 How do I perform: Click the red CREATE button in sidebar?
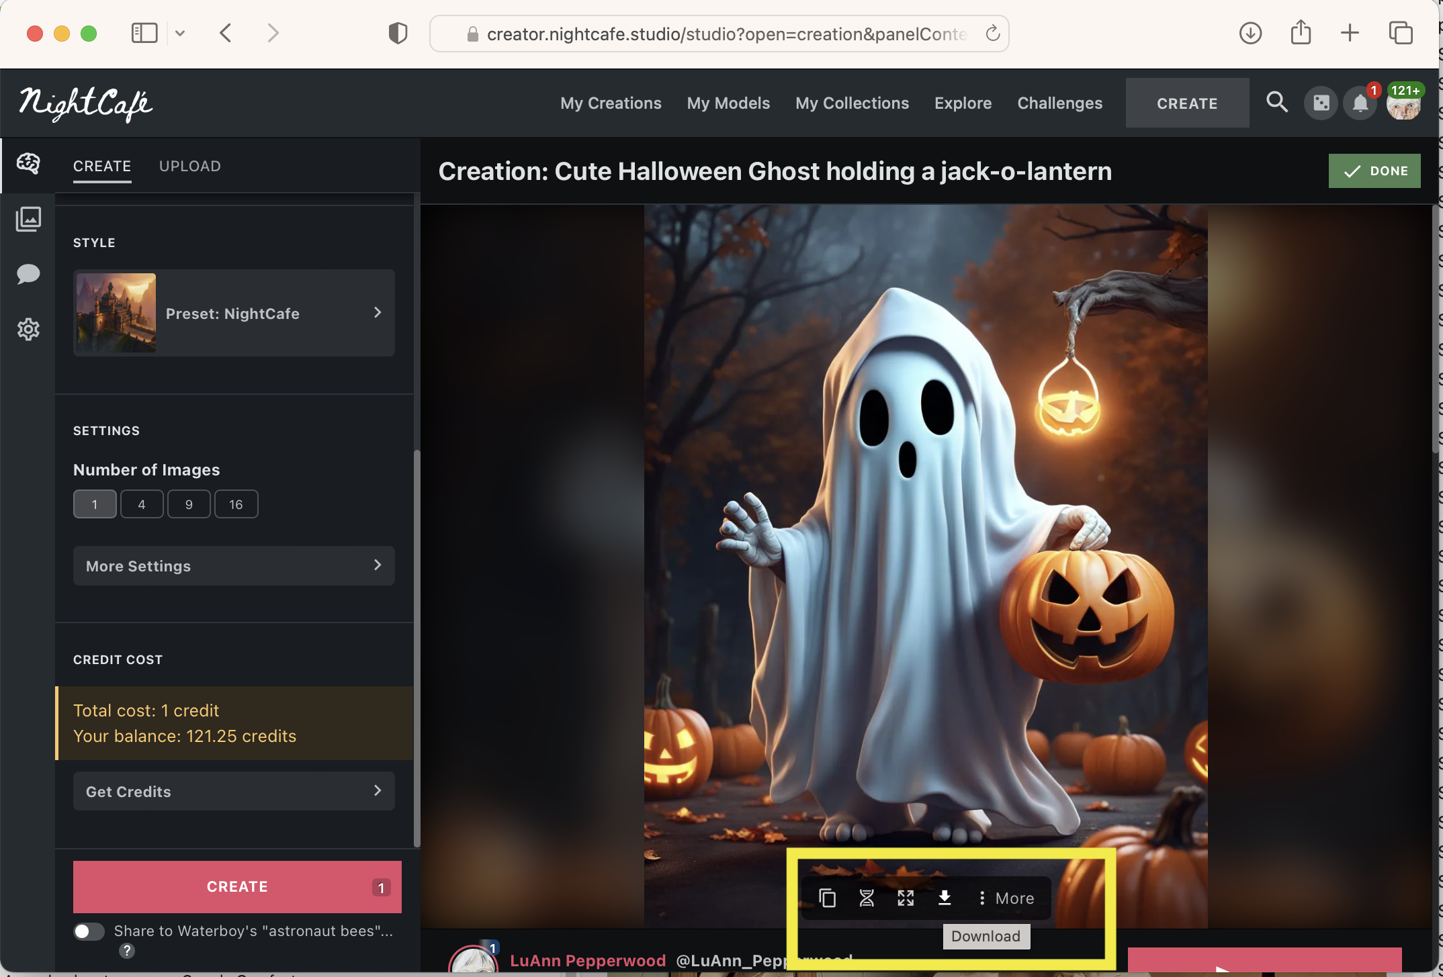pyautogui.click(x=236, y=886)
